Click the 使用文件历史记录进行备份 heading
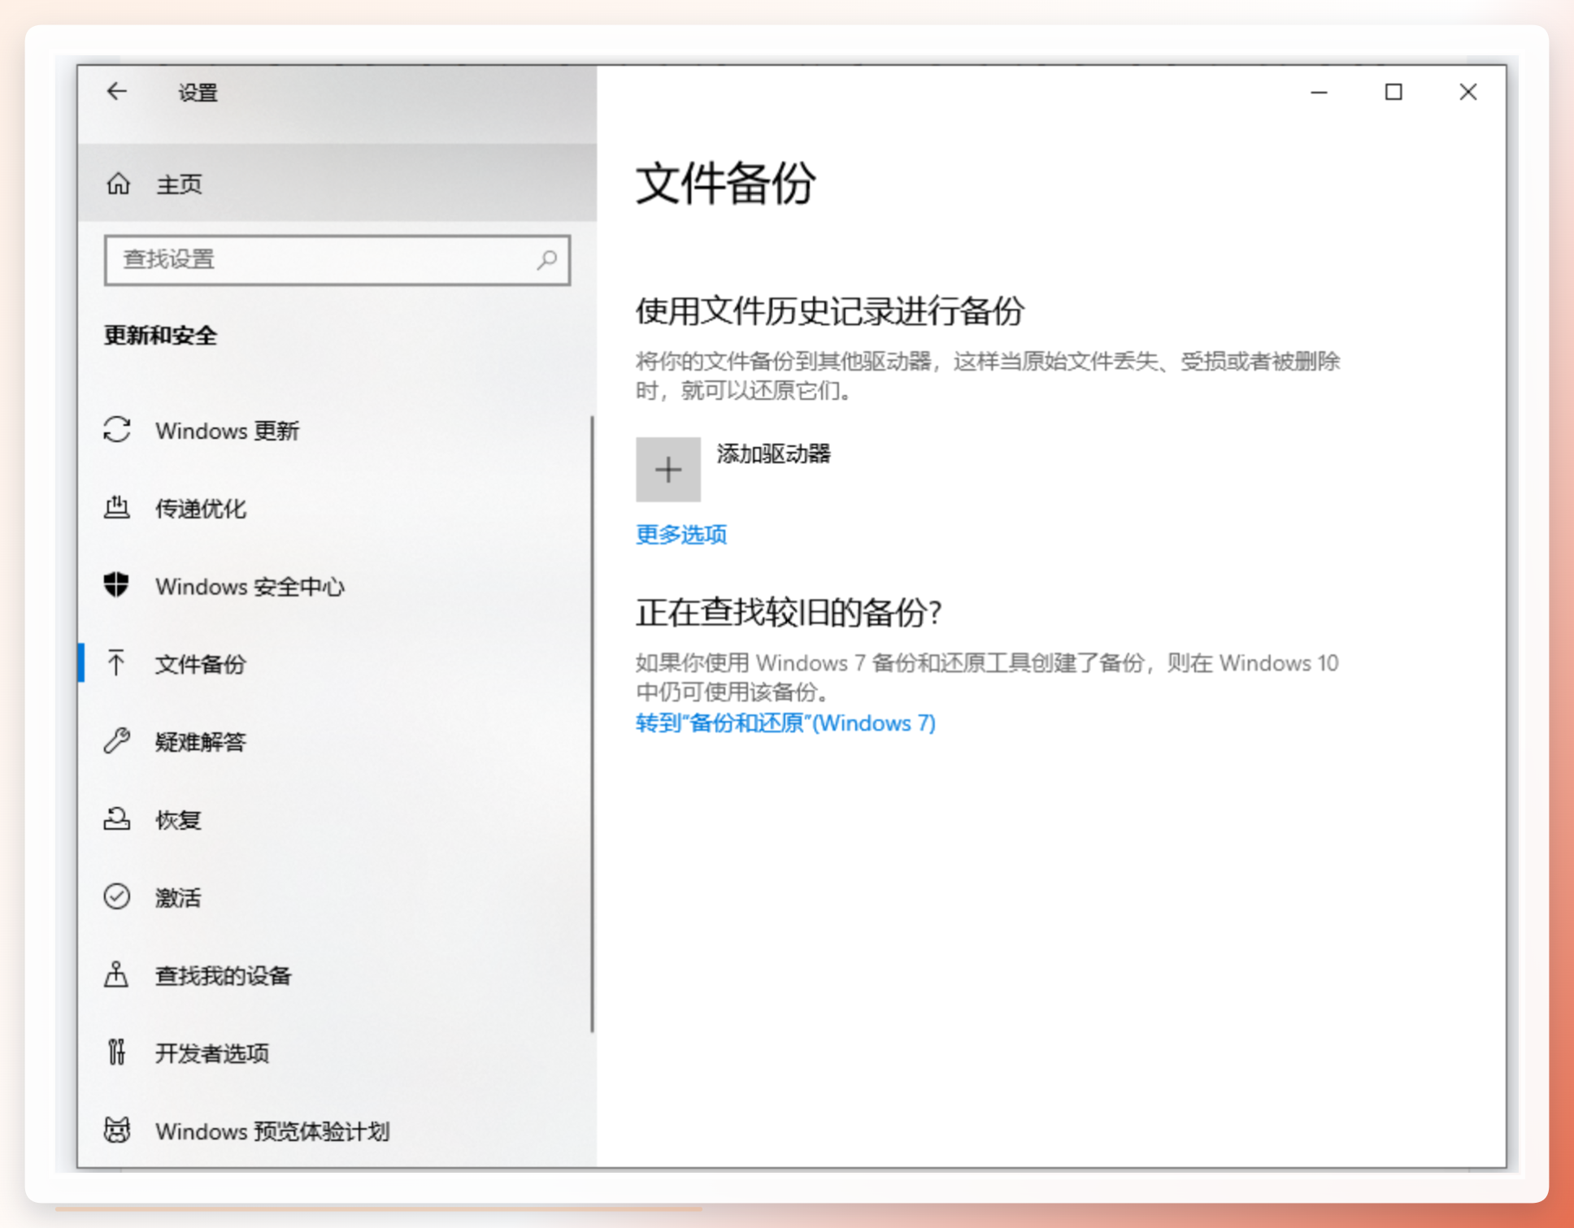 (x=830, y=311)
